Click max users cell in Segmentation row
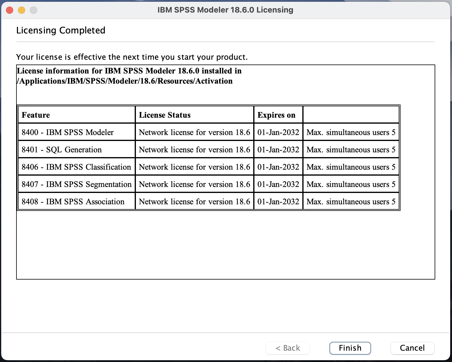Viewport: 452px width, 362px height. [351, 184]
